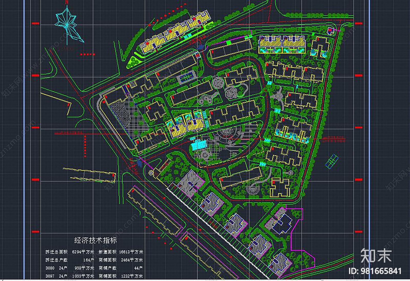Select the cyan pavilion block at plaza center
Viewport: 410px width, 281px height.
199,145
